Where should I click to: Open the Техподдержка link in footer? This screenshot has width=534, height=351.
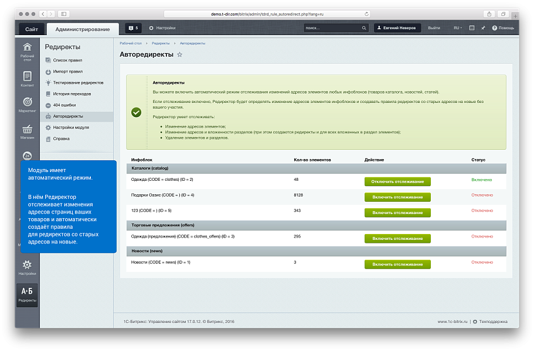click(x=492, y=321)
